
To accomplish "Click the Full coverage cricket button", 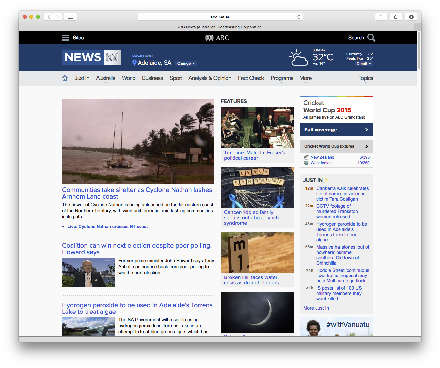I will (x=337, y=130).
